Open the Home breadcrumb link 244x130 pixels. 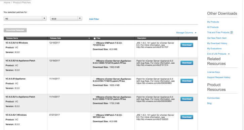(7, 2)
